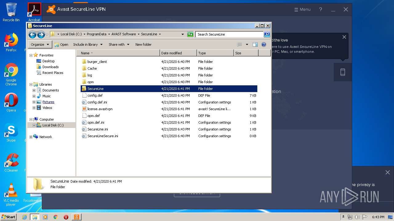Select the Skype desktop shortcut

click(x=11, y=133)
